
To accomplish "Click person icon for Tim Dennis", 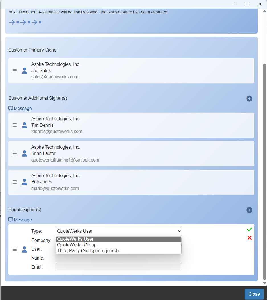I will click(24, 125).
